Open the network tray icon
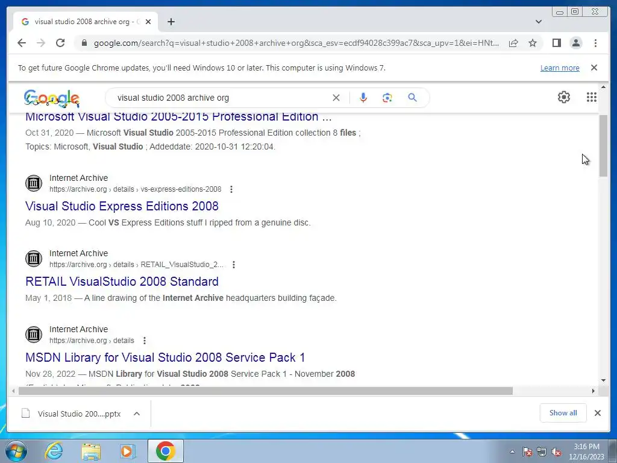This screenshot has width=617, height=463. (542, 452)
